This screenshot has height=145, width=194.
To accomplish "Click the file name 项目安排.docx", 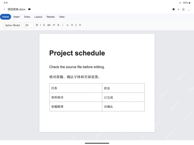I will pyautogui.click(x=16, y=9).
